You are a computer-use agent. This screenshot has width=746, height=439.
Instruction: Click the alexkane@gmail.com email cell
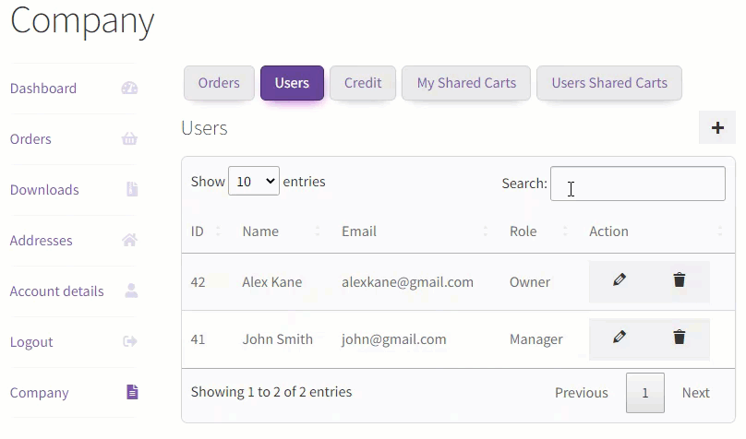point(407,282)
